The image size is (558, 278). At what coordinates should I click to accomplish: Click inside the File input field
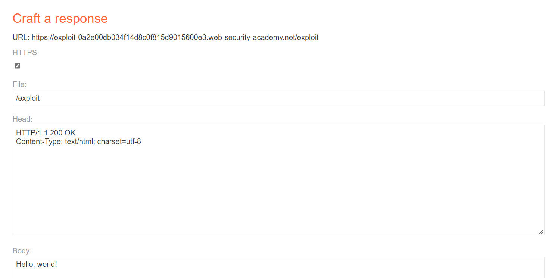click(x=149, y=98)
